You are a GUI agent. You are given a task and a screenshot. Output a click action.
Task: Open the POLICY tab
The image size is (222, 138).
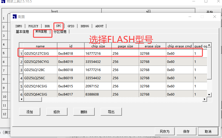click(x=33, y=26)
